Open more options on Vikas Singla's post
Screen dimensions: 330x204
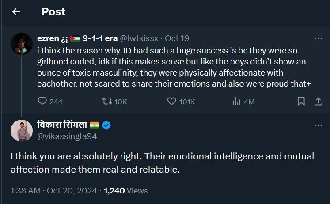tap(318, 125)
